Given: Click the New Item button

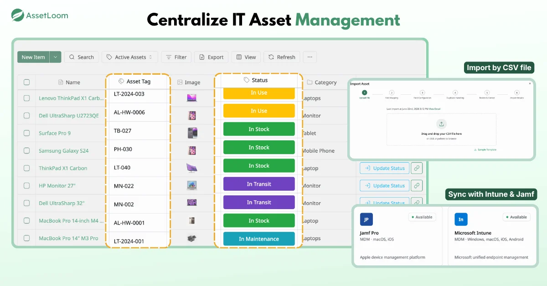Looking at the screenshot, I should pos(33,57).
